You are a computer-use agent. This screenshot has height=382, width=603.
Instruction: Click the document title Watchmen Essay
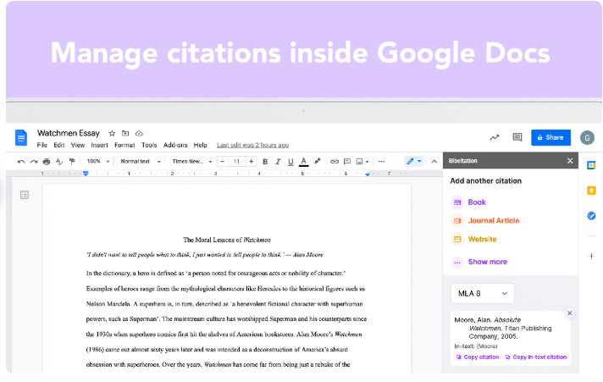pyautogui.click(x=69, y=133)
